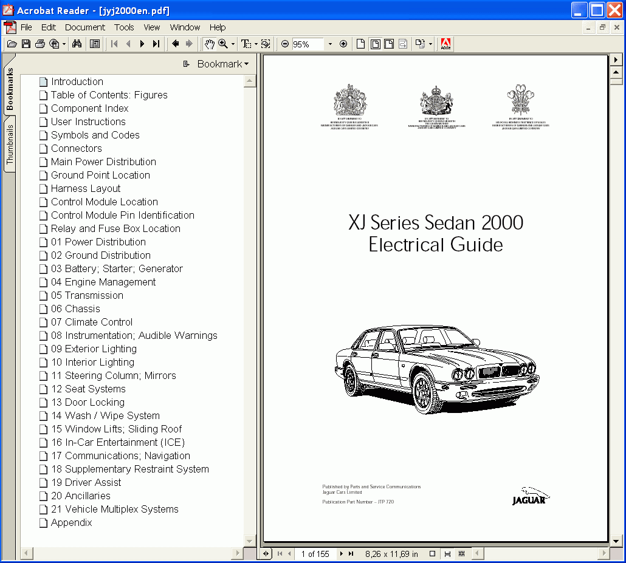Click the zoom percentage field showing 95%
Screen dimensions: 626x563
pyautogui.click(x=308, y=44)
